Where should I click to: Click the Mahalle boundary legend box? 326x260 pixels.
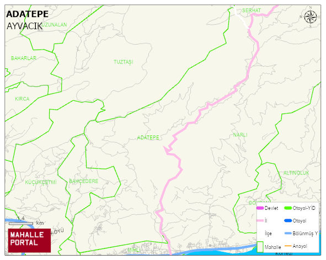pos(260,247)
